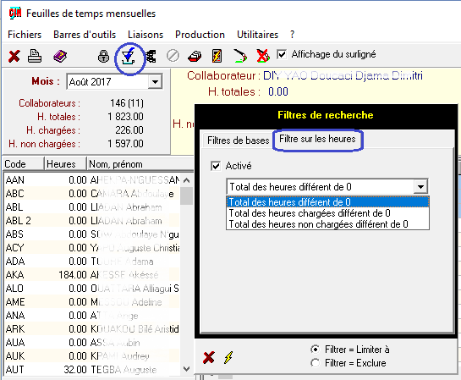Click the red X close icon in toolbar
The image size is (461, 380).
pos(14,56)
